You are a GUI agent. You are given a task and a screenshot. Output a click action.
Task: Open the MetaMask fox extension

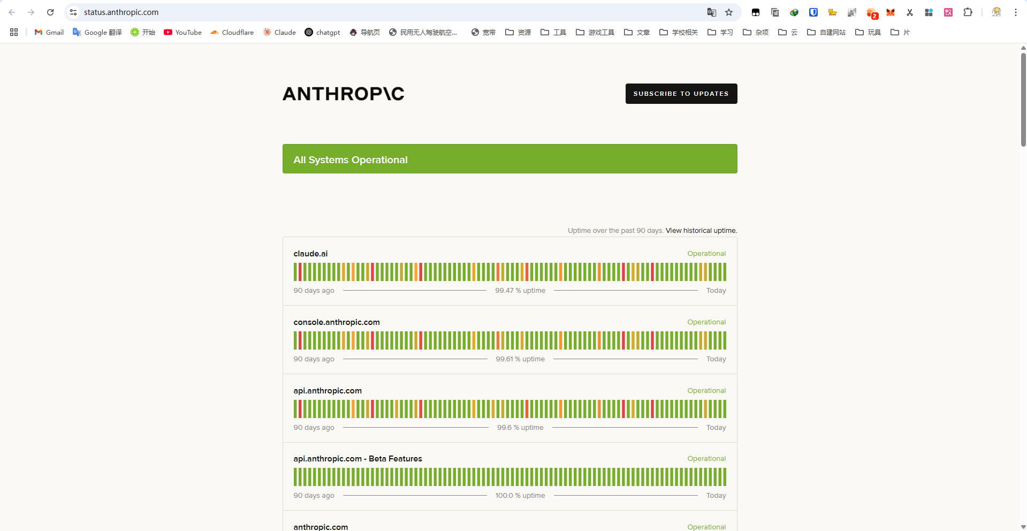(891, 12)
